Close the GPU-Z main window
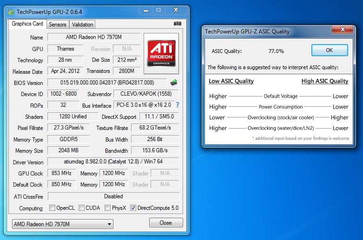This screenshot has height=240, width=363. point(176,10)
